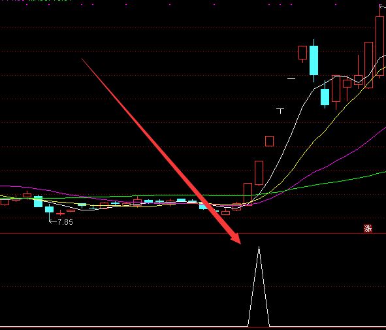The image size is (386, 330).
Task: Click the red 涨 marker icon
Action: pos(368,229)
